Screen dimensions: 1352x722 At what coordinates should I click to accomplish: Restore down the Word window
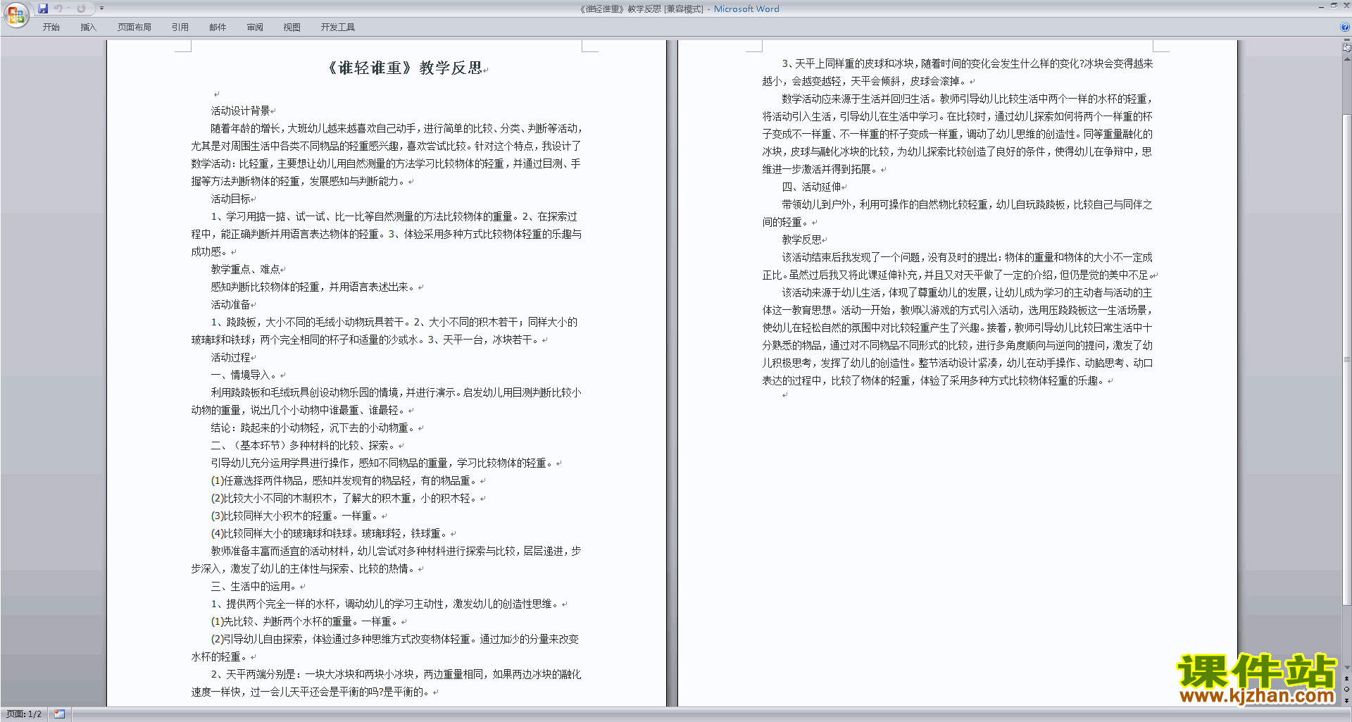click(x=1333, y=6)
